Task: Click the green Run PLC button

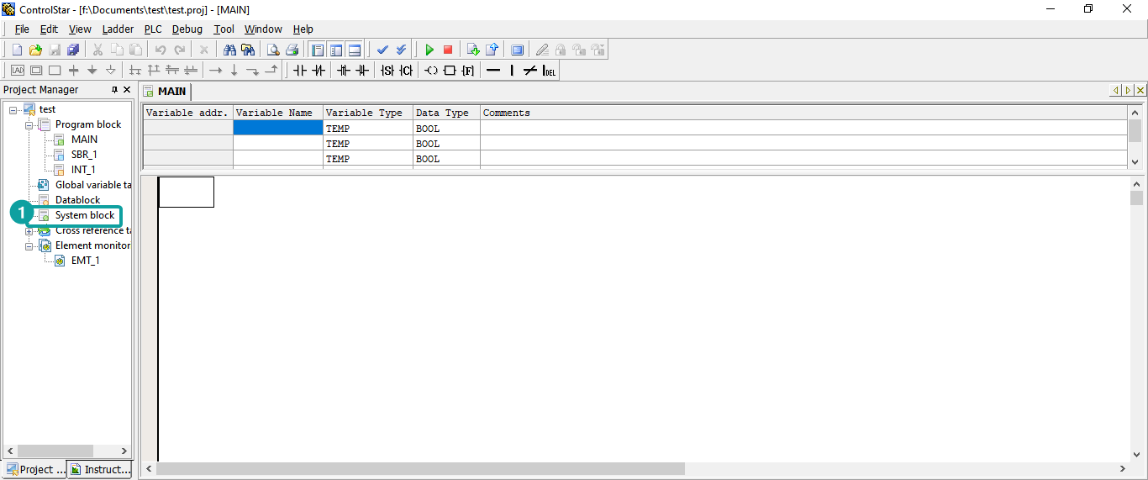Action: coord(429,50)
